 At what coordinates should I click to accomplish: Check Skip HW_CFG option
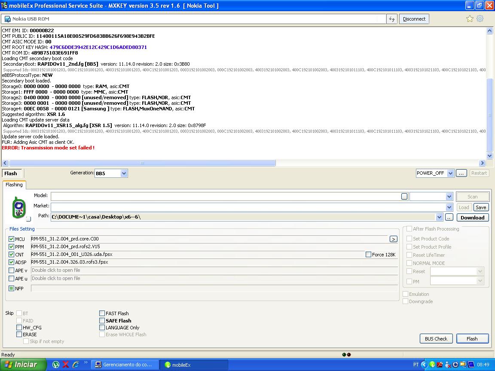(19, 328)
